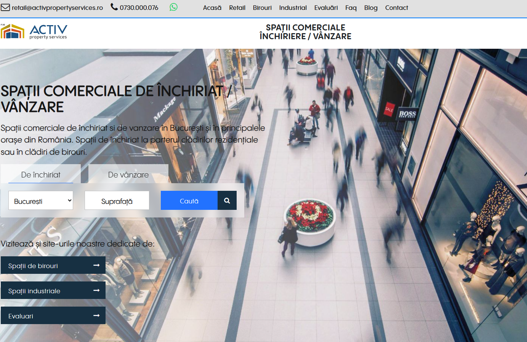The image size is (527, 342).
Task: Call 0730.000.076 via phone number link
Action: click(139, 7)
